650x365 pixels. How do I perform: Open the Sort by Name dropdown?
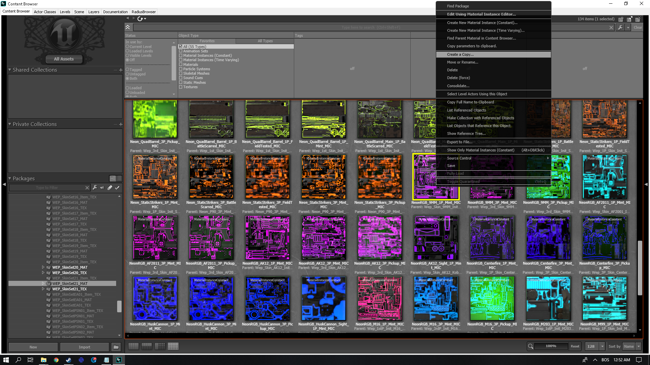[x=638, y=346]
